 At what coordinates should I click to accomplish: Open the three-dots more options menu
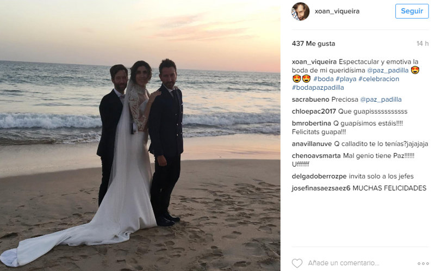click(x=423, y=263)
